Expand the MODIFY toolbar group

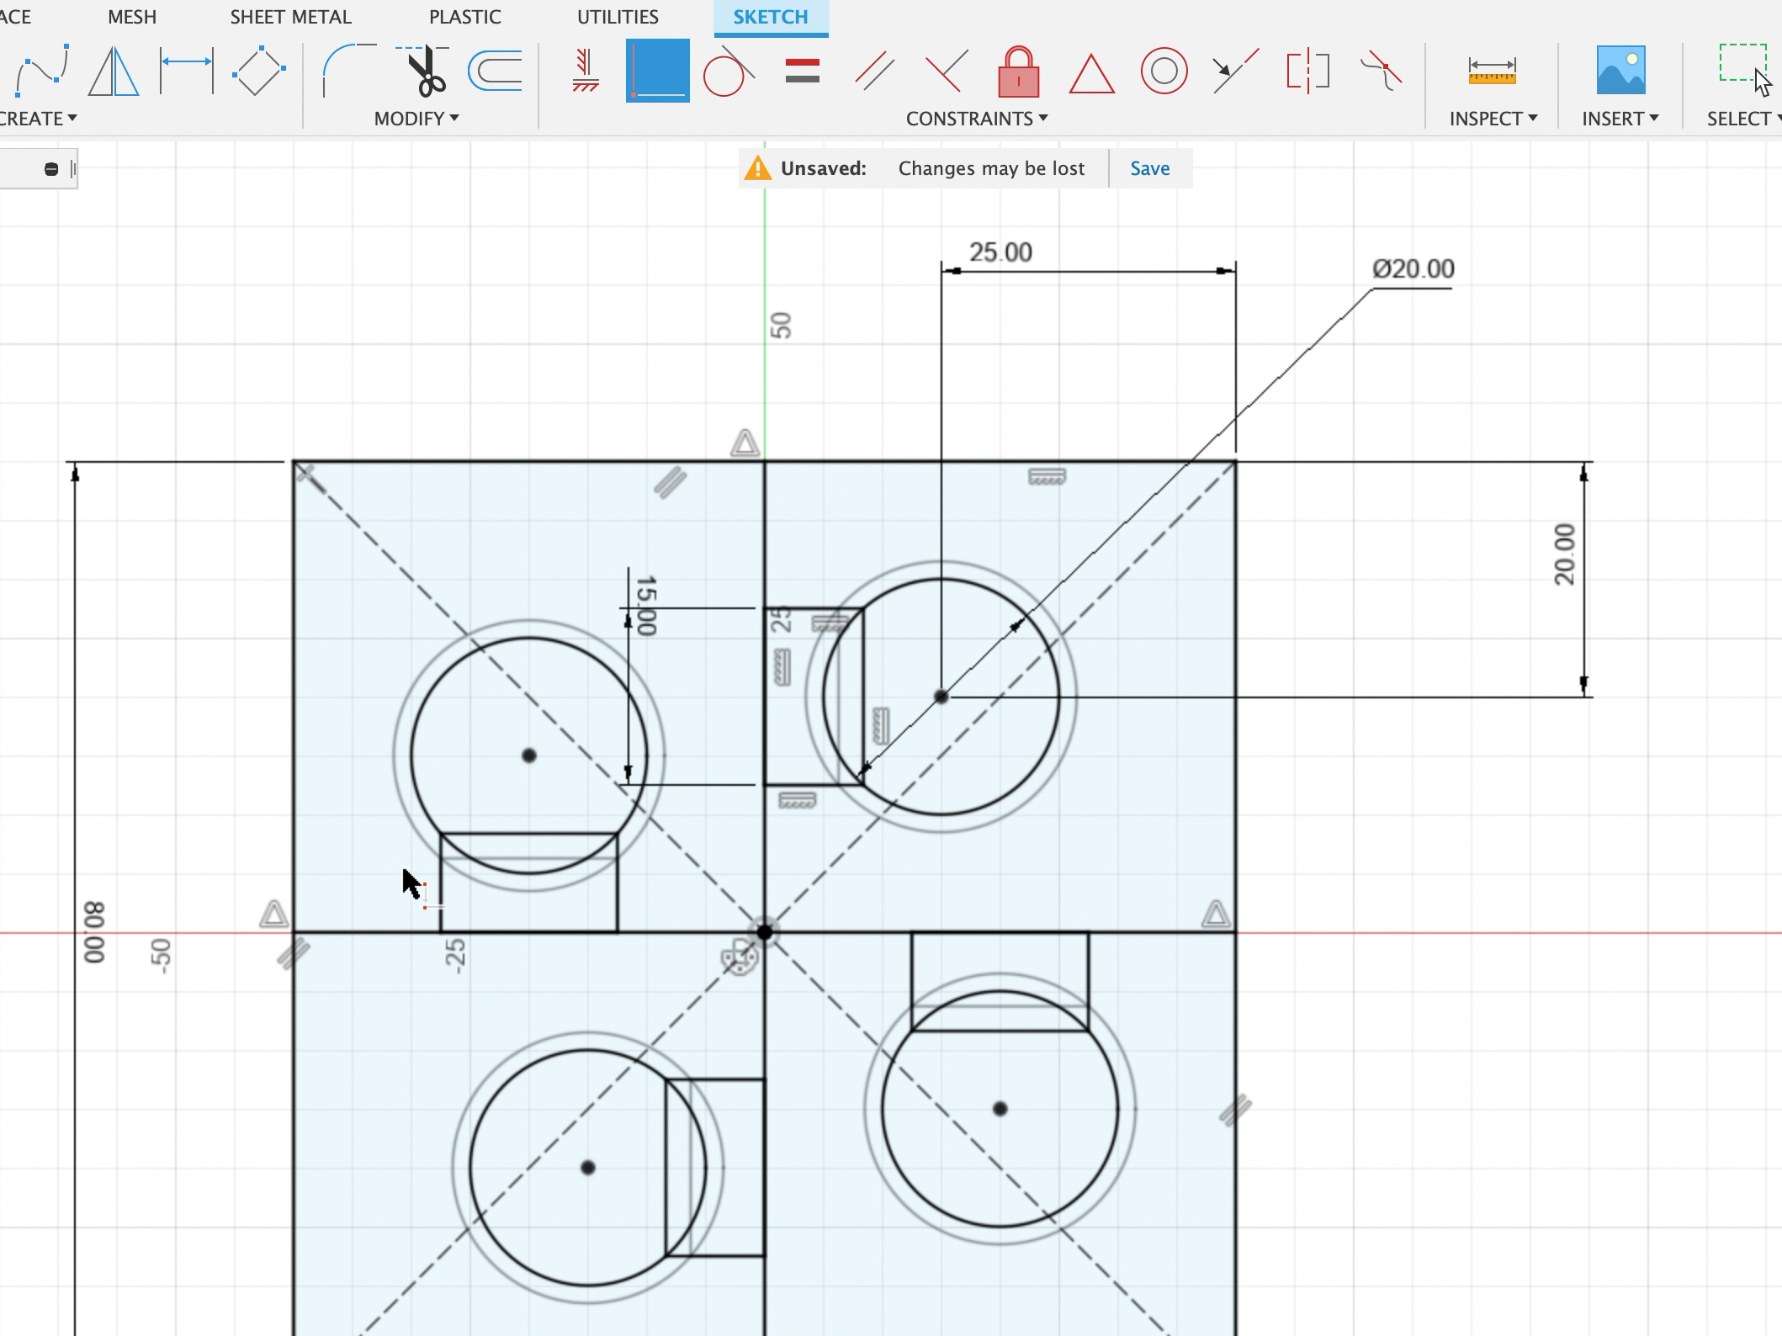(x=416, y=118)
